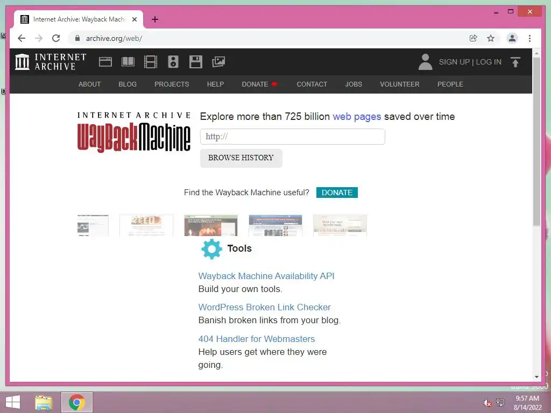Open the PROJECTS menu item

tap(172, 84)
